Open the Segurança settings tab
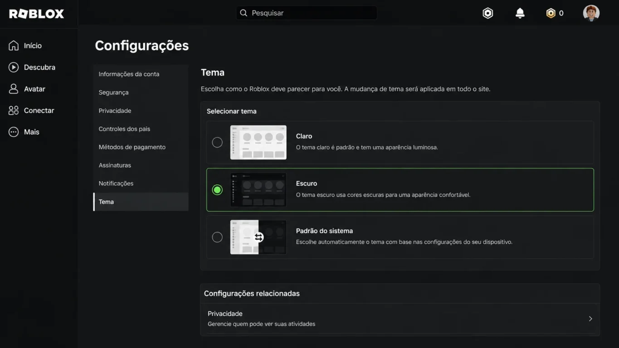 pyautogui.click(x=141, y=92)
